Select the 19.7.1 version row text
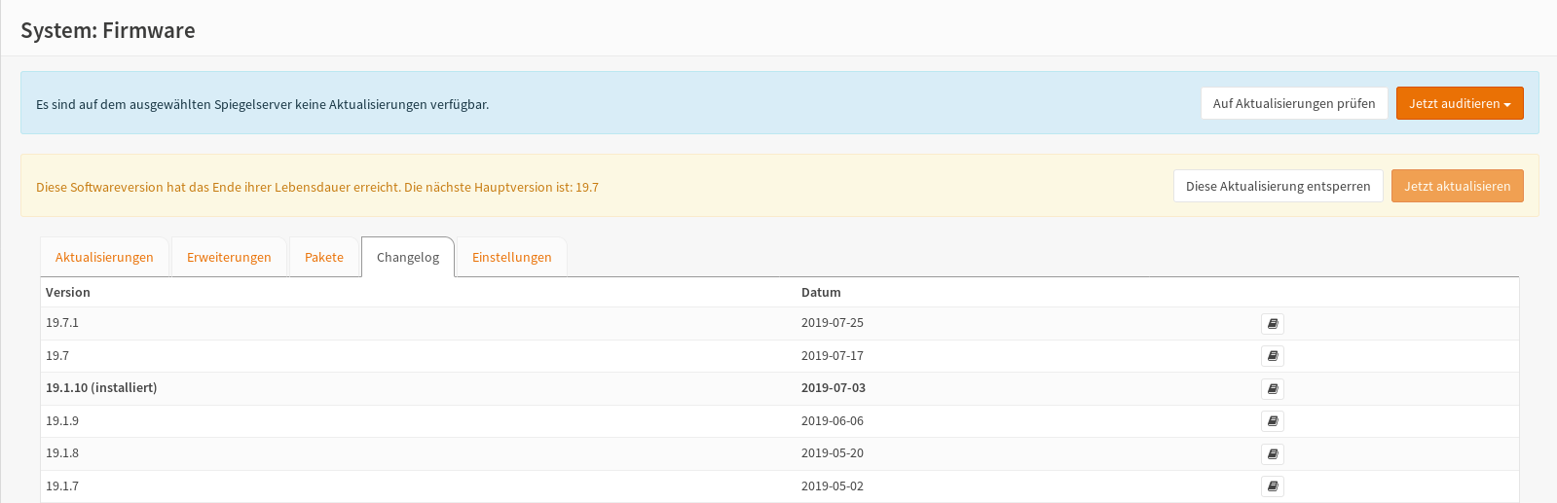Viewport: 1557px width, 503px height. click(62, 322)
